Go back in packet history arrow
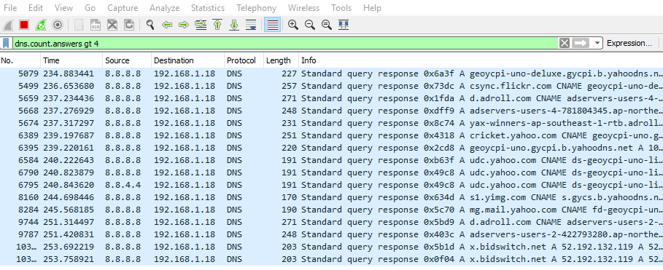 pos(167,25)
